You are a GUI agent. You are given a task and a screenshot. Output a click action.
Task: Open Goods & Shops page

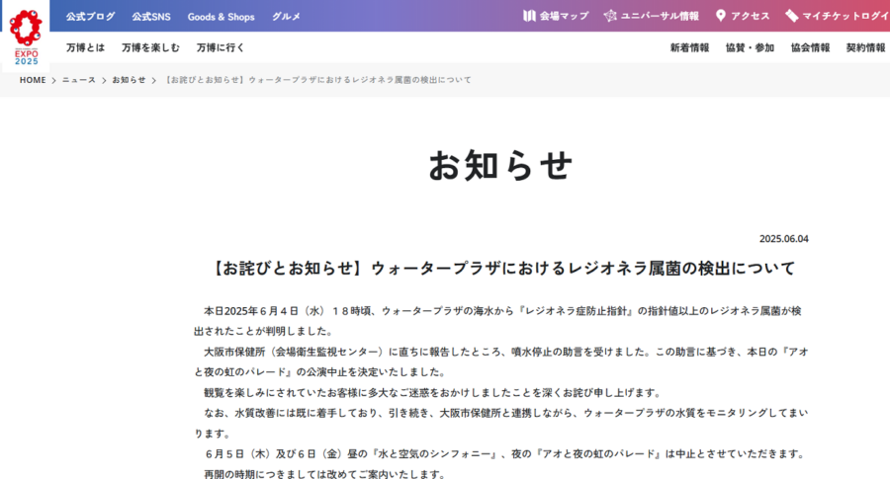pyautogui.click(x=221, y=17)
